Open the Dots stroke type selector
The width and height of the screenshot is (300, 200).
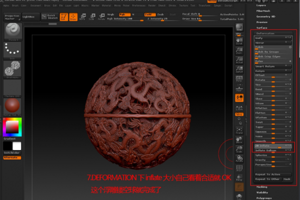click(12, 50)
